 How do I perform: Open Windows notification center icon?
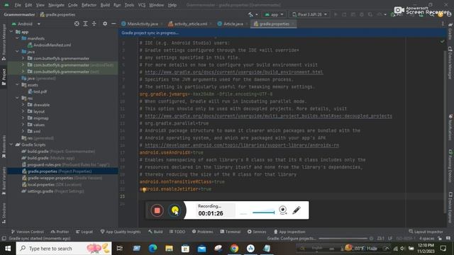[443, 249]
